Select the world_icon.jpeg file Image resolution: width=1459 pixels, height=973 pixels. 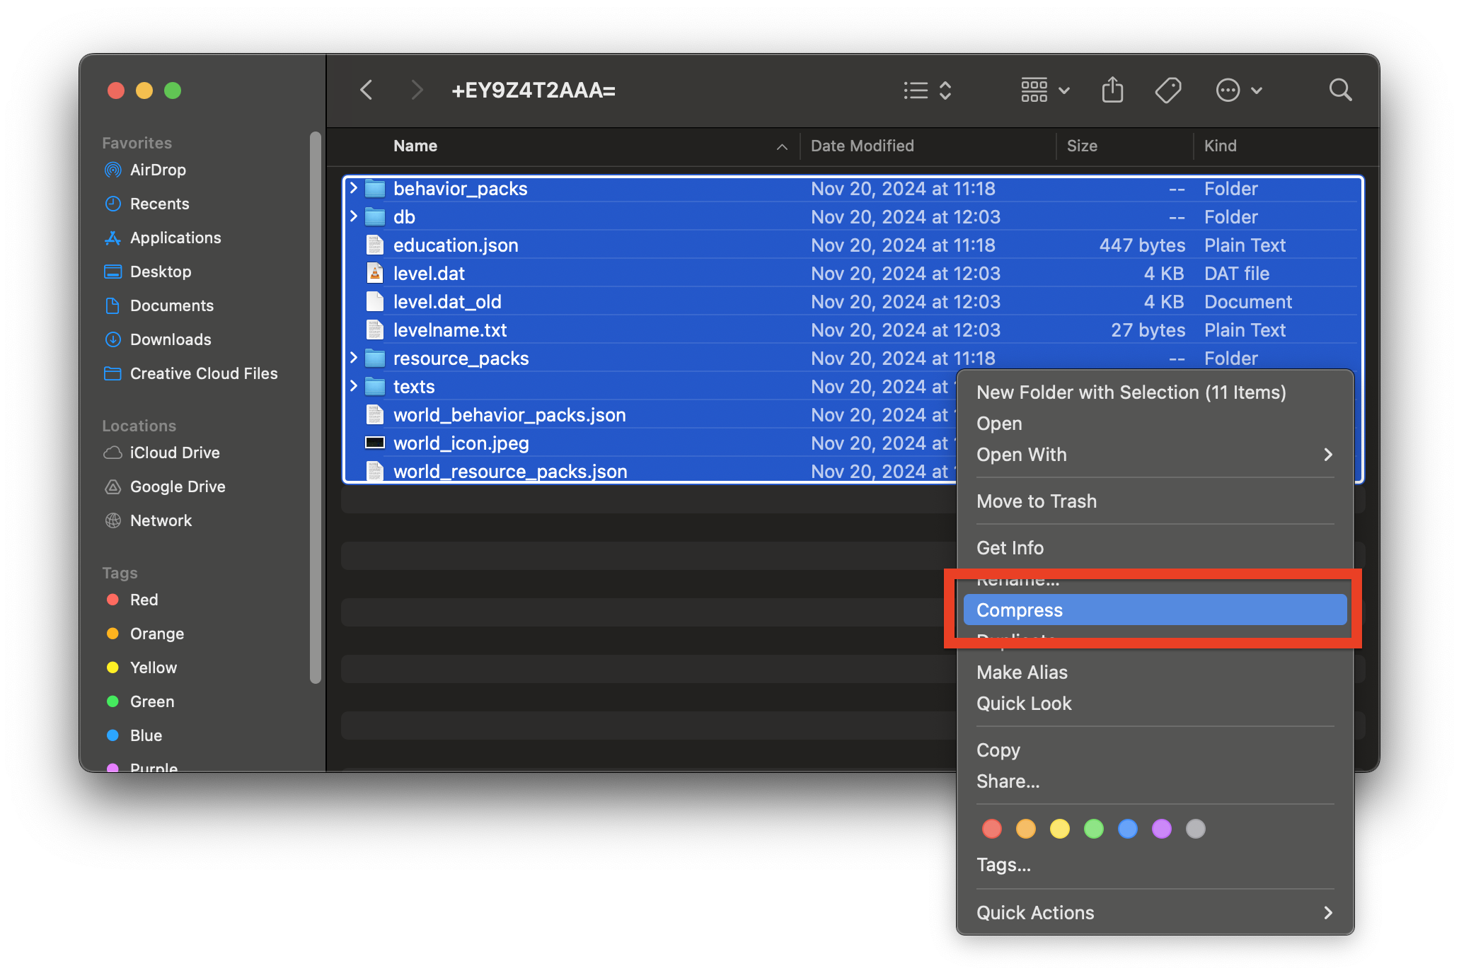point(461,443)
